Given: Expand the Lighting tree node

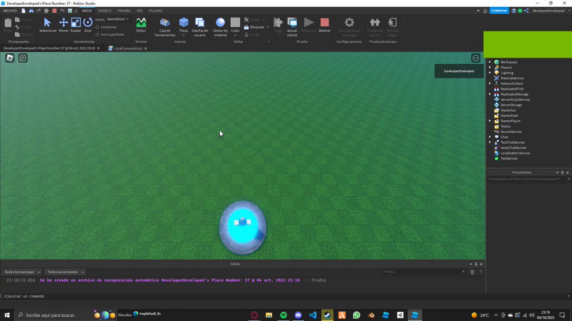Looking at the screenshot, I should tap(490, 73).
